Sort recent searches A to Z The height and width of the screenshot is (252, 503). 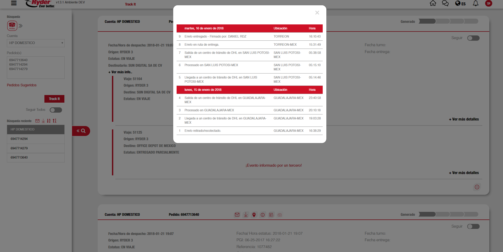pyautogui.click(x=49, y=121)
